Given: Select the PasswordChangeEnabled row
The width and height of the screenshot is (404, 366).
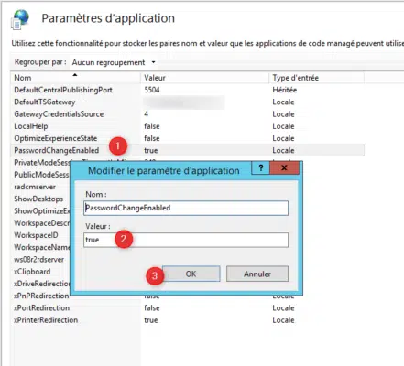Looking at the screenshot, I should coord(188,150).
